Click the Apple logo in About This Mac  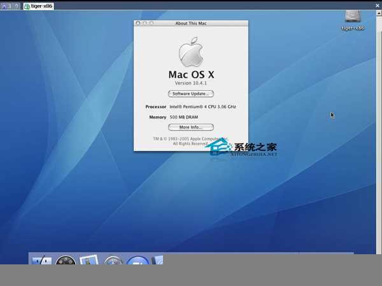[191, 52]
